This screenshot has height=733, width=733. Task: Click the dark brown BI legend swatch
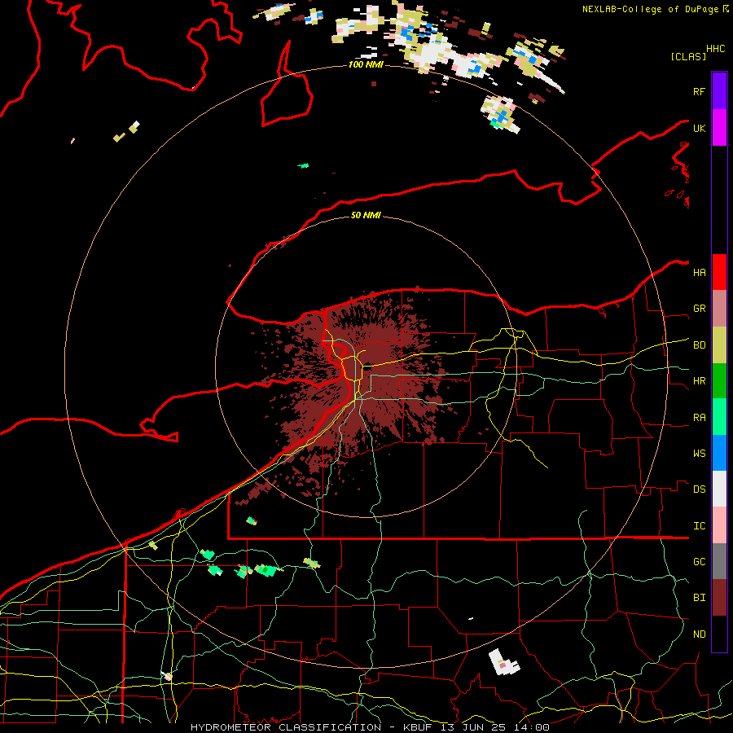point(719,598)
